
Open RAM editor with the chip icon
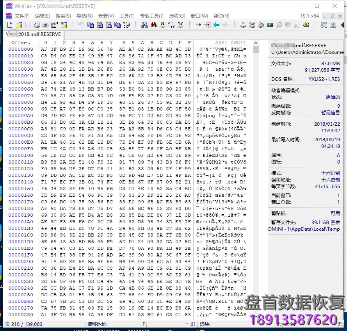pos(262,25)
